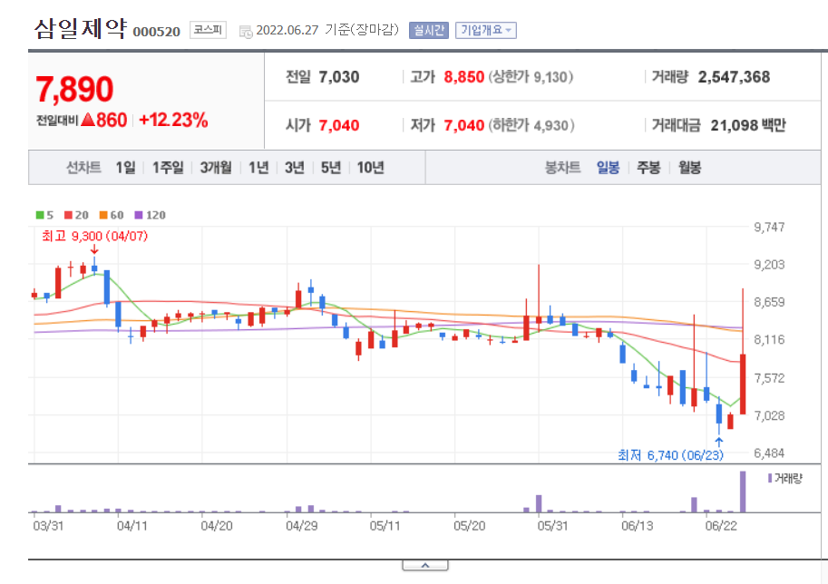
Task: Click the green 5-day moving average swatch
Action: coord(40,215)
